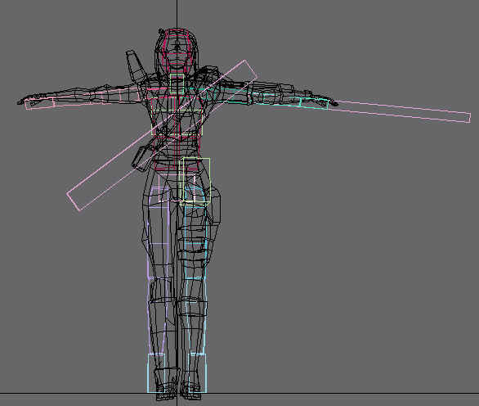The height and width of the screenshot is (406, 479).
Task: Click the sword handle behind the shoulder
Action: click(135, 65)
